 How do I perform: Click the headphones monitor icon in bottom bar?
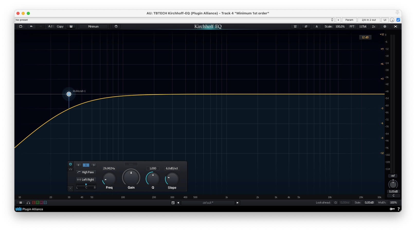(28, 203)
